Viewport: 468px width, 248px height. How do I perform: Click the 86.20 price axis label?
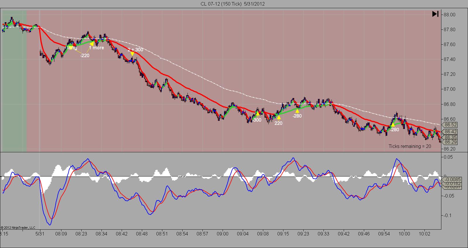pyautogui.click(x=450, y=149)
